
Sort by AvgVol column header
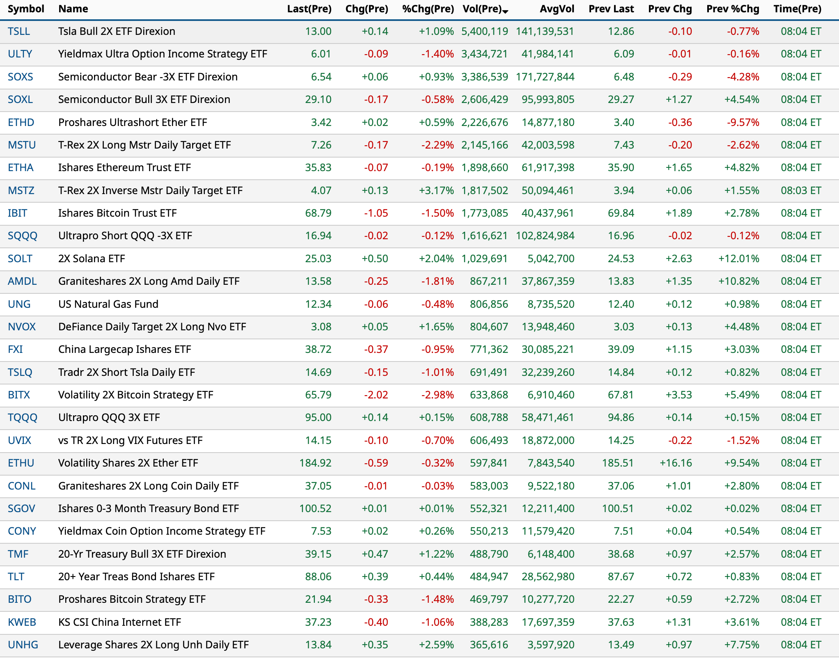pos(557,9)
